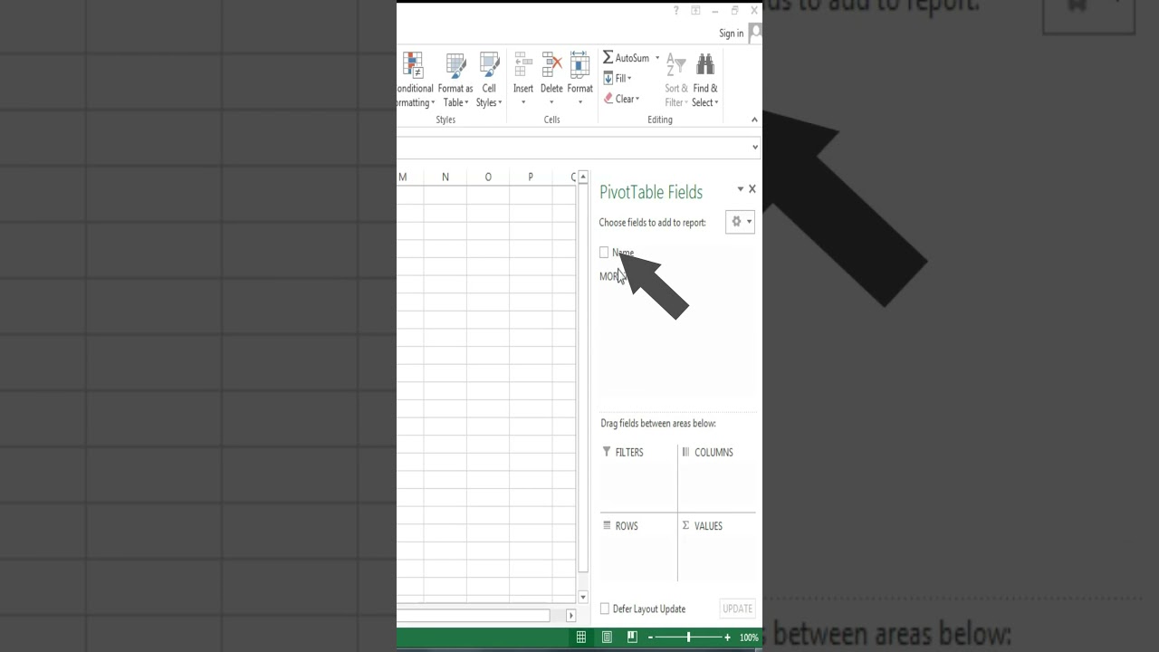
Task: Open the Fill options
Action: pos(618,79)
